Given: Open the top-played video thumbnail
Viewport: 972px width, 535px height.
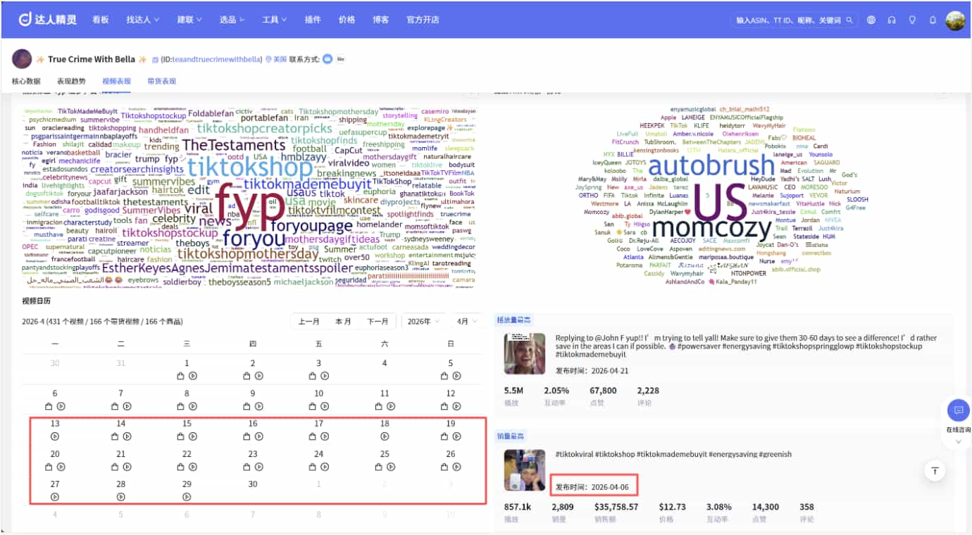Looking at the screenshot, I should coord(525,353).
